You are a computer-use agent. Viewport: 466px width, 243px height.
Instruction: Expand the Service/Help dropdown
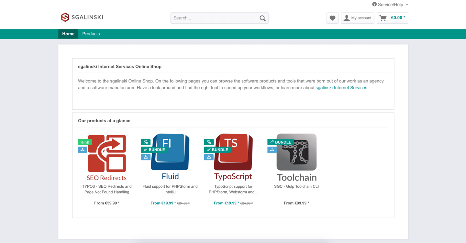(x=390, y=5)
